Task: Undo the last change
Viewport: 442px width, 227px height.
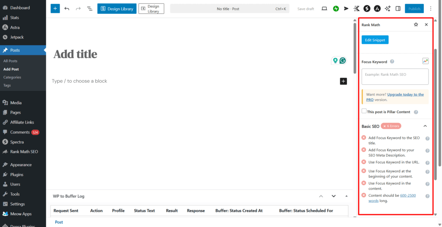Action: click(x=67, y=9)
